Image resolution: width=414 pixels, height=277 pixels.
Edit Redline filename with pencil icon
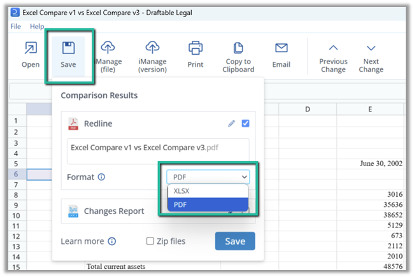231,124
